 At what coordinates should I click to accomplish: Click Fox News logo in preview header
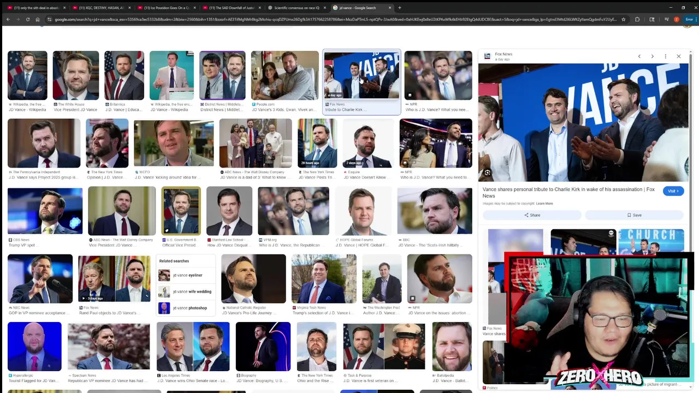(x=487, y=56)
